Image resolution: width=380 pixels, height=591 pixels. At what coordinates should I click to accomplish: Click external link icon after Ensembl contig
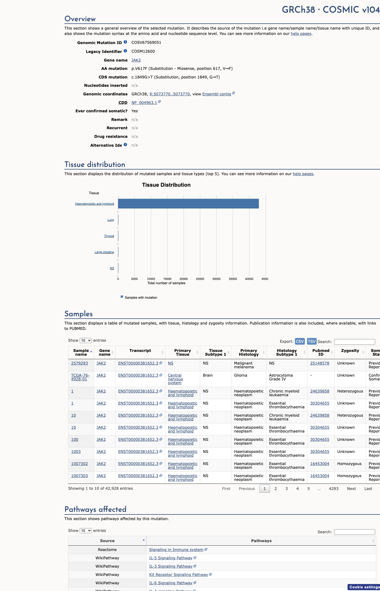coord(233,93)
